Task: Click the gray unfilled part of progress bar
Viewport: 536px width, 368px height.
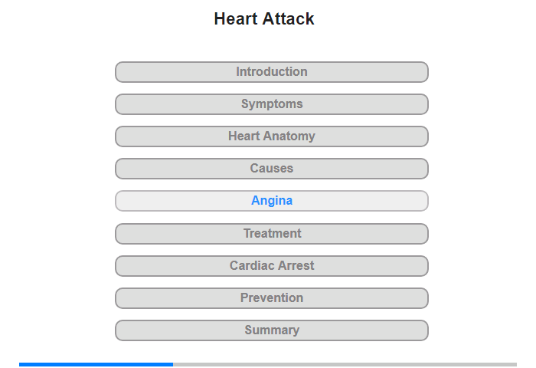Action: [x=345, y=364]
